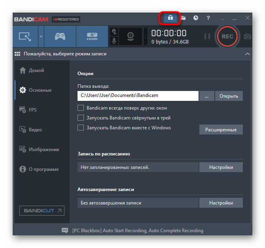265x248 pixels.
Task: Open Настройки for auto-complete recording
Action: [x=221, y=203]
